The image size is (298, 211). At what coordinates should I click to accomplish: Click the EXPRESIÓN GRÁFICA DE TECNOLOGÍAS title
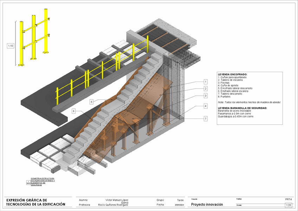[36, 202]
